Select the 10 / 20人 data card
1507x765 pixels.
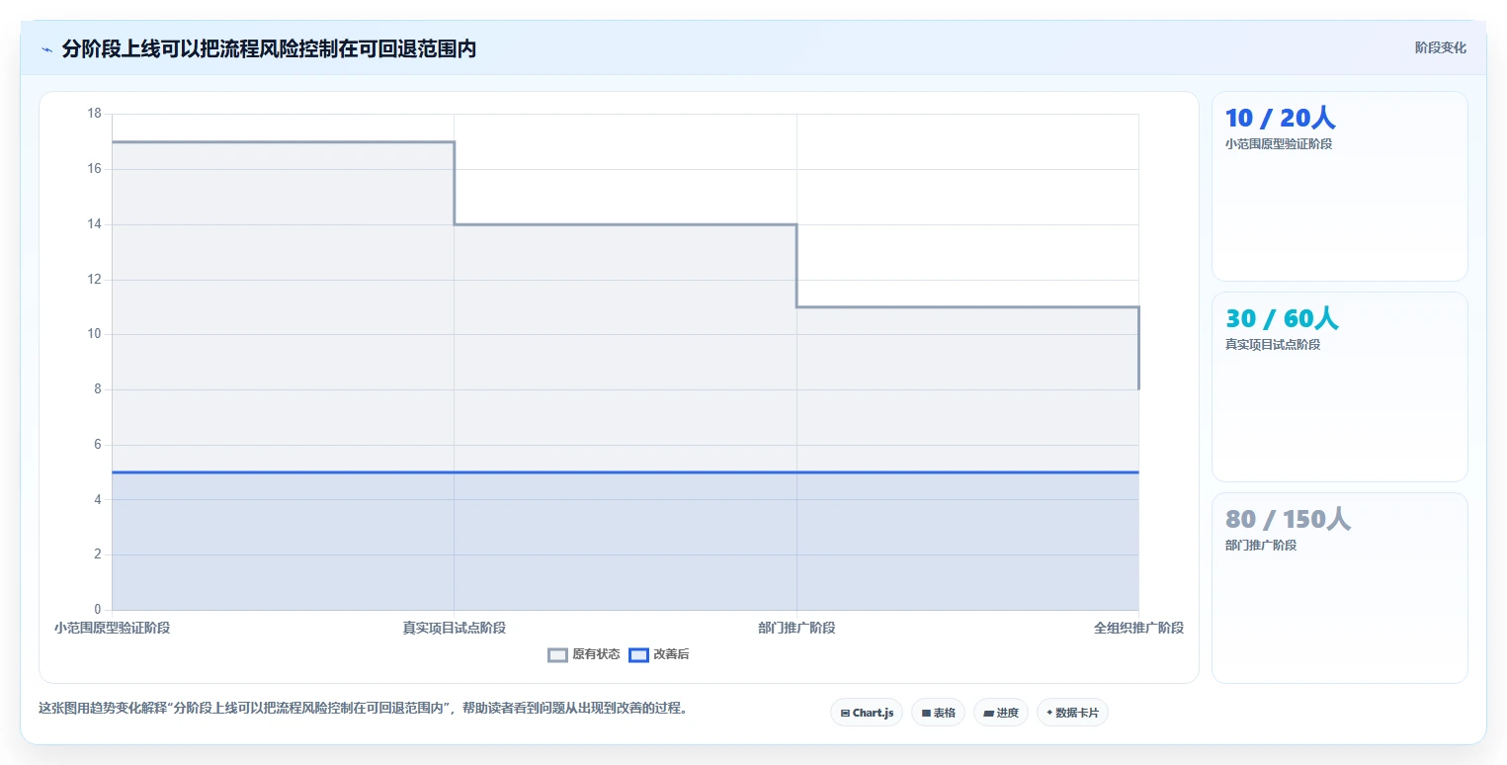pos(1339,187)
